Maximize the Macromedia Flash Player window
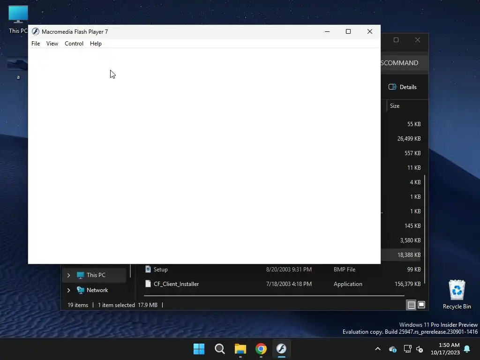The image size is (480, 360). [x=348, y=31]
